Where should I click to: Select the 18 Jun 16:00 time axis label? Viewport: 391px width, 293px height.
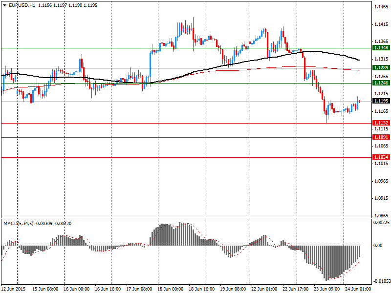coord(202,289)
